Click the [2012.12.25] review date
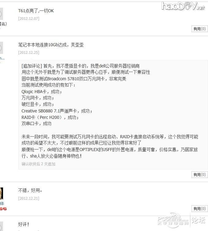Screen dimensions: 208x231 point(29,52)
